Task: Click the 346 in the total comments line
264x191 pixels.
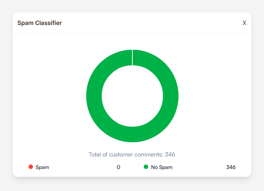Action: point(170,154)
